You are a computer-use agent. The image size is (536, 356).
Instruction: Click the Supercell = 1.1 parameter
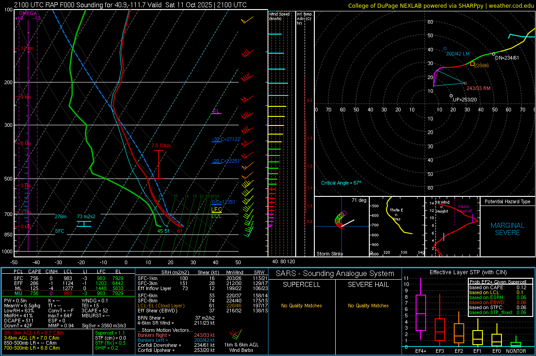[x=110, y=333]
